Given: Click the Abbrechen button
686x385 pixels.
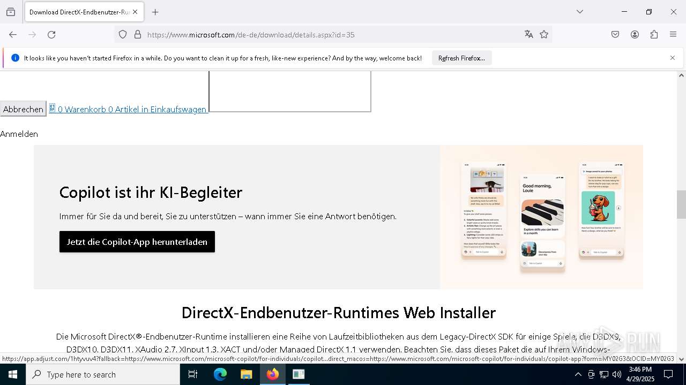Looking at the screenshot, I should [x=23, y=109].
